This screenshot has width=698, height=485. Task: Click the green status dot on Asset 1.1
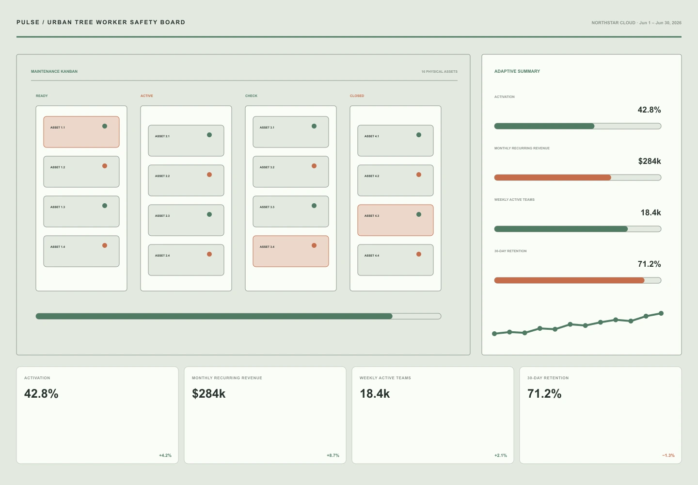point(105,126)
